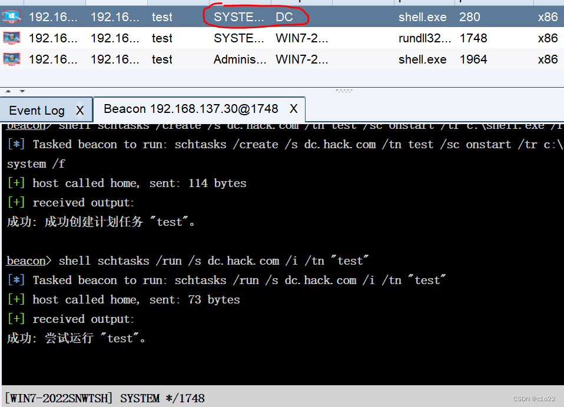Click 'host called home, sent: 114 bytes' line
Viewport: 564px width, 407px height.
pos(127,183)
